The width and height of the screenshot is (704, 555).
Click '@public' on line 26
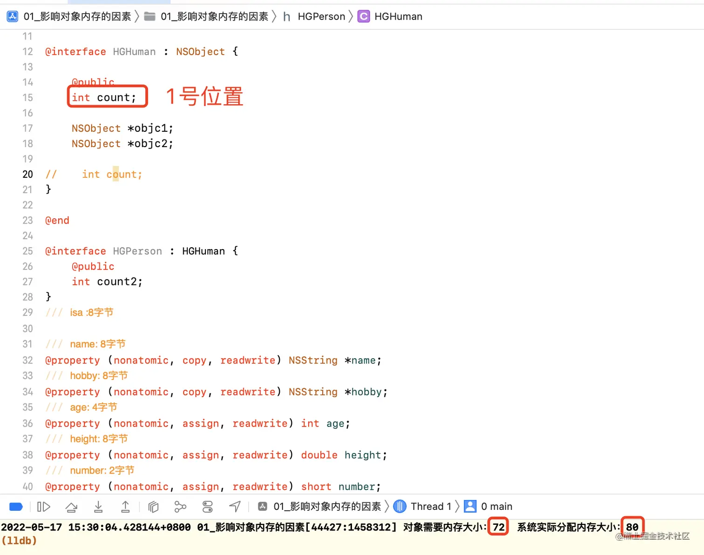pos(93,267)
